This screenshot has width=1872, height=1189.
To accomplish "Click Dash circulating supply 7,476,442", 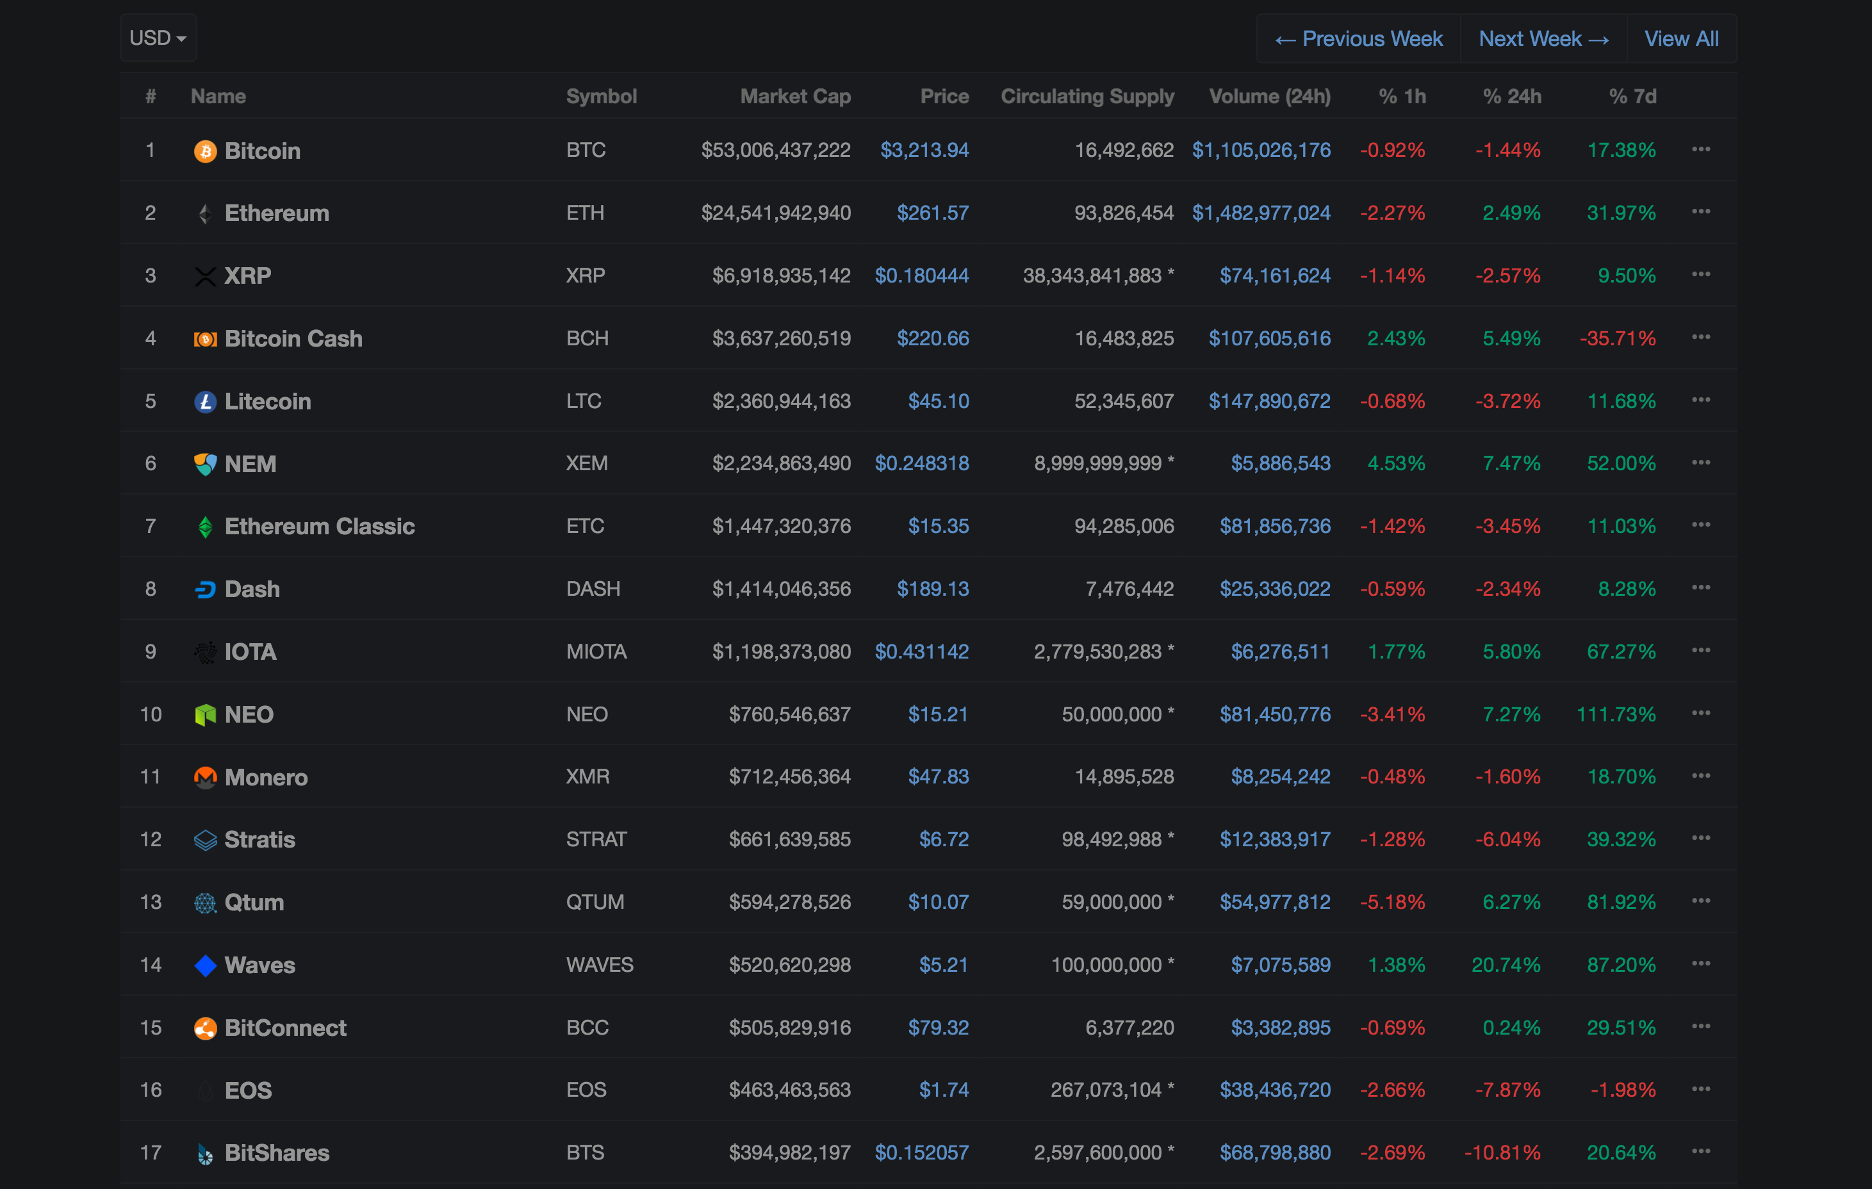I will point(1129,590).
